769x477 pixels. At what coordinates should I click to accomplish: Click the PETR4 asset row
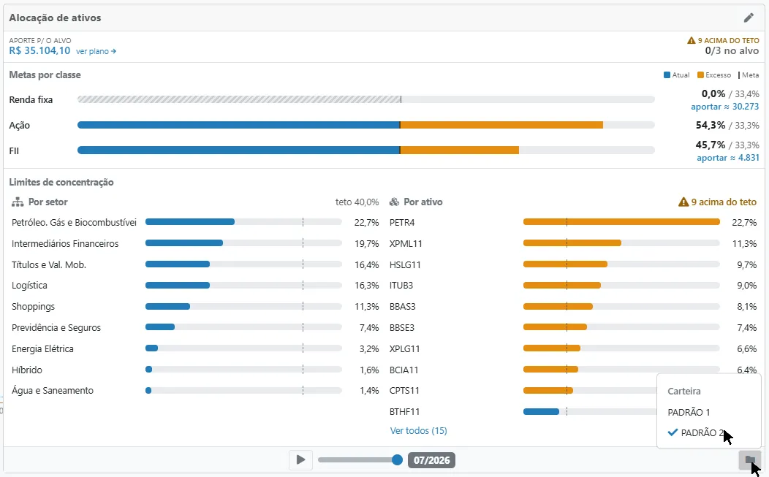(573, 223)
